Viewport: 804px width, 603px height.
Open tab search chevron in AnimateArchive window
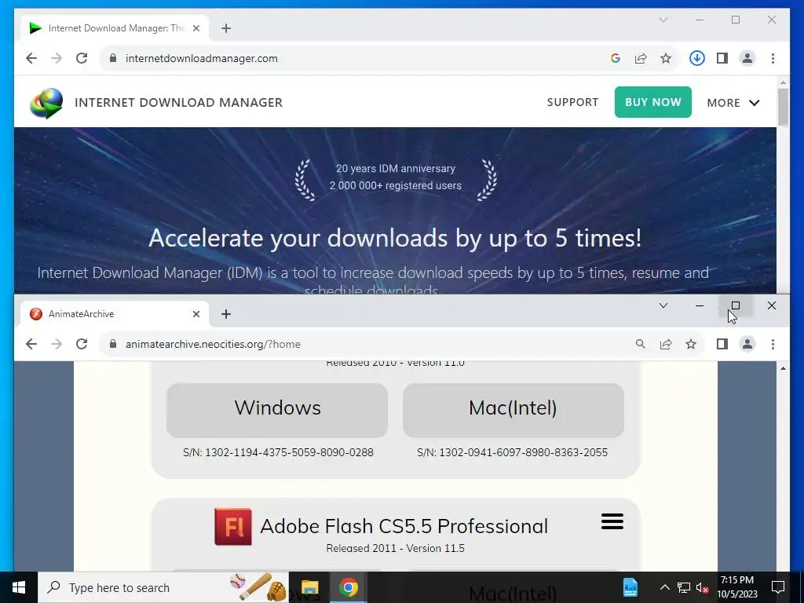pyautogui.click(x=663, y=305)
